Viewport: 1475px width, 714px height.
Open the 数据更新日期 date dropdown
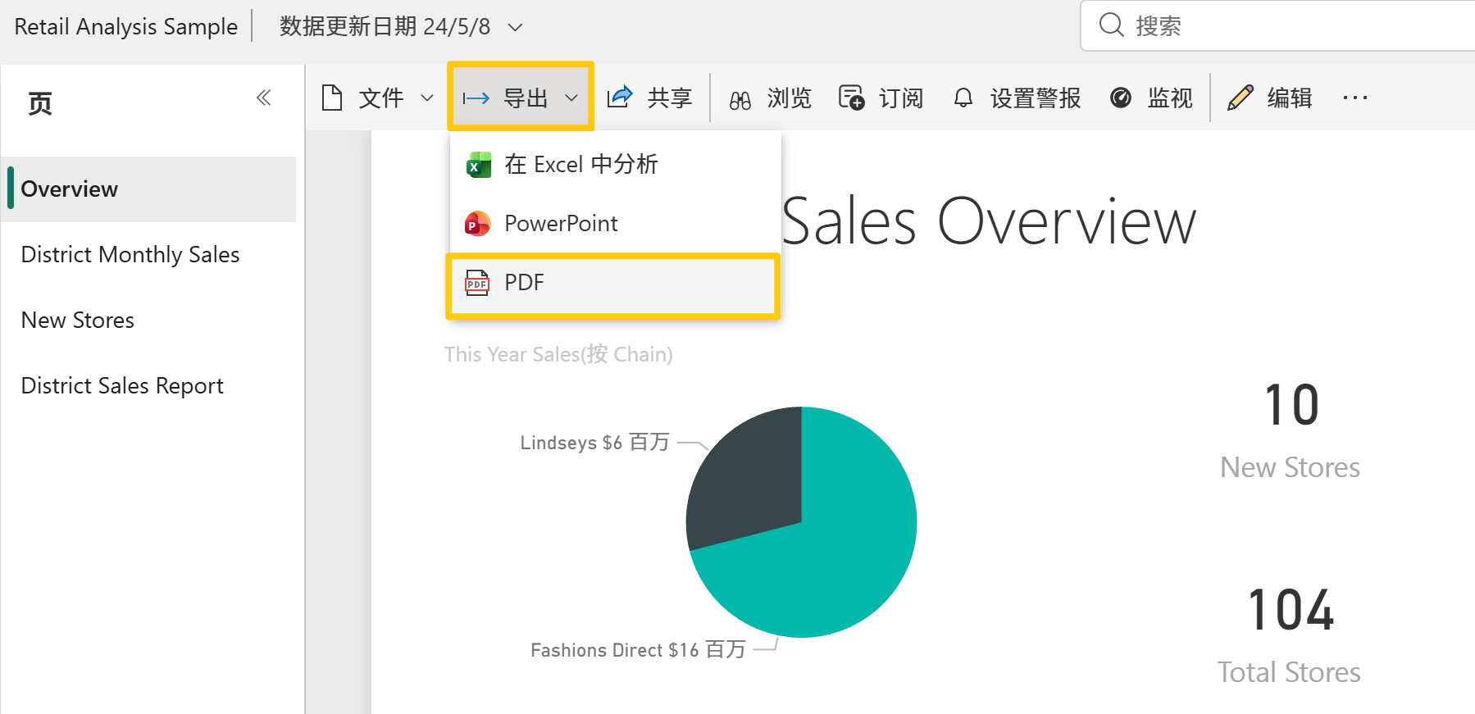(x=514, y=26)
